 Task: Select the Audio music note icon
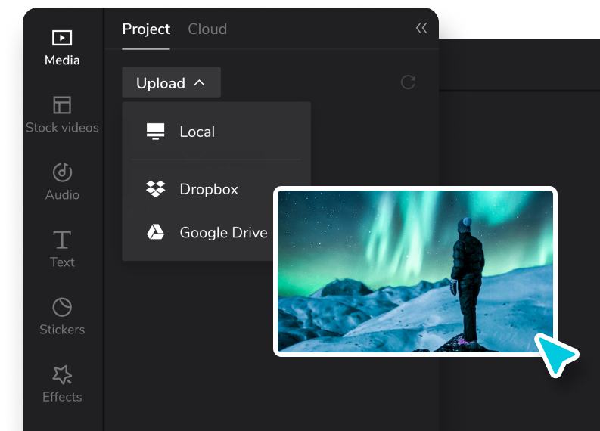(x=62, y=172)
